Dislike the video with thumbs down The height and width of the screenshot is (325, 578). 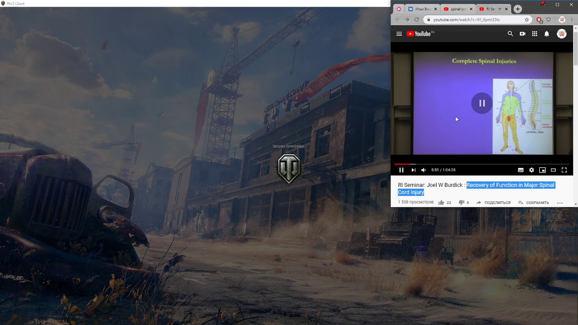click(461, 203)
